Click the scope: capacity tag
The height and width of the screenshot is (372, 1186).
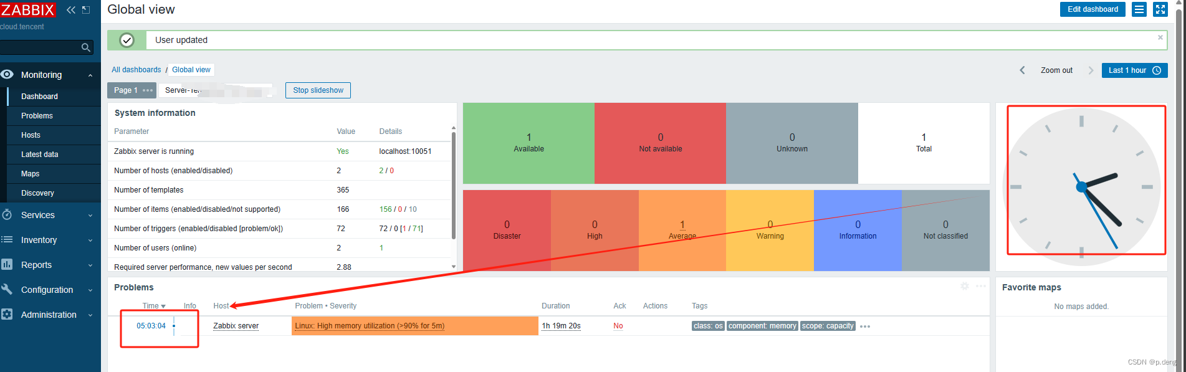pyautogui.click(x=828, y=326)
